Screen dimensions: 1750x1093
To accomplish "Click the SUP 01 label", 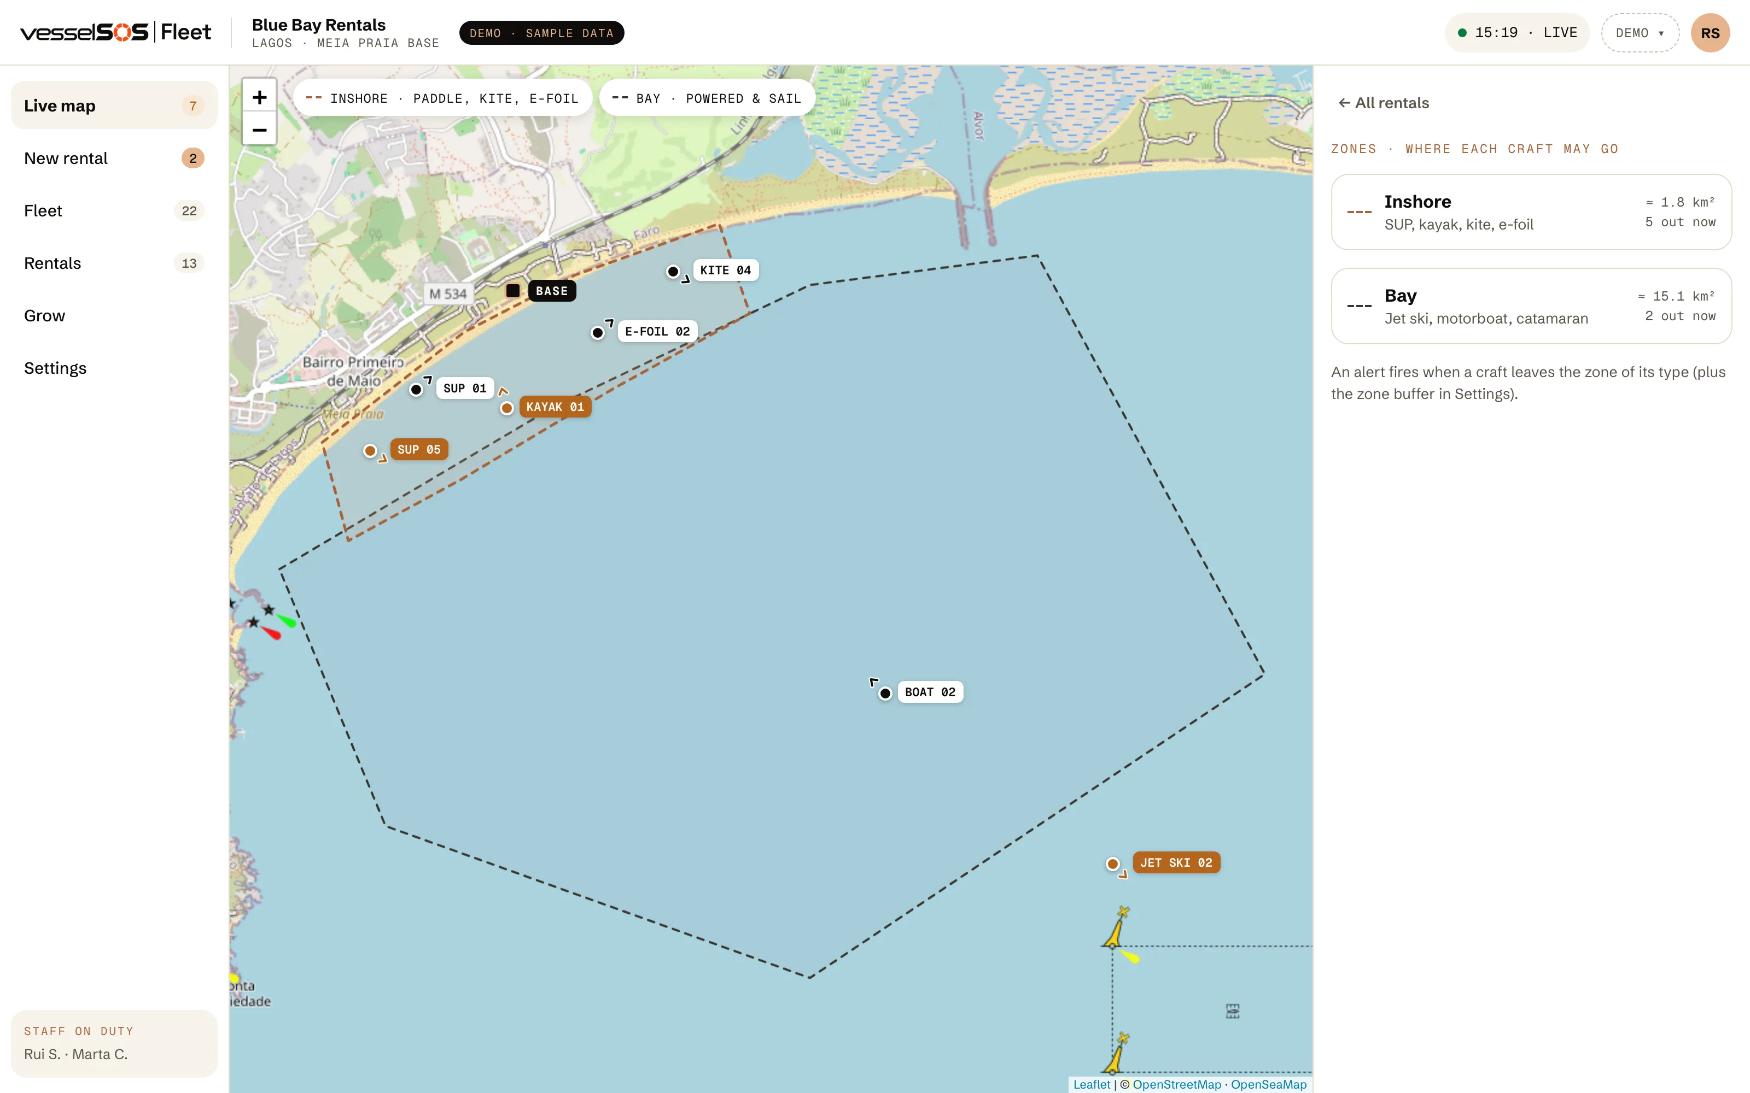I will pos(464,388).
